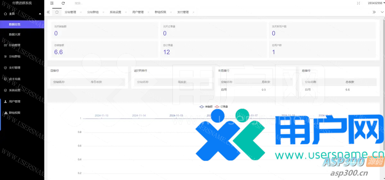Viewport: 385px width, 180px height.
Task: Close the 分站管理 tab
Action: (81, 12)
